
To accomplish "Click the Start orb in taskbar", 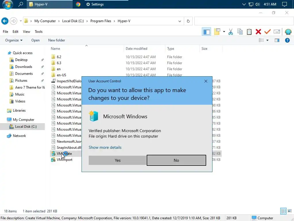I will click(x=8, y=4).
